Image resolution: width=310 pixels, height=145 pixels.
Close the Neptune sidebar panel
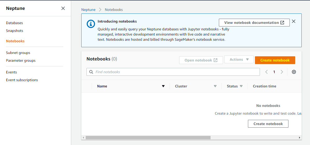point(63,8)
